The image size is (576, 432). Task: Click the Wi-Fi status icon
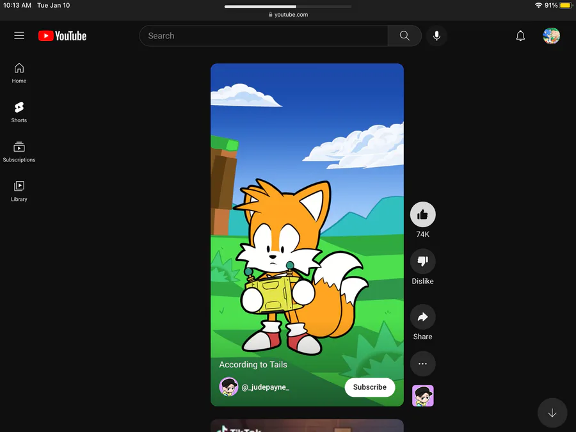click(538, 5)
